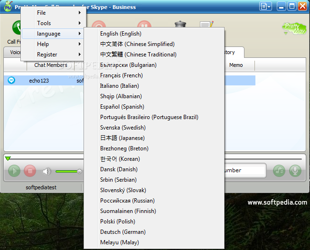Adjust the green volume slider knob
This screenshot has width=310, height=250.
point(79,171)
